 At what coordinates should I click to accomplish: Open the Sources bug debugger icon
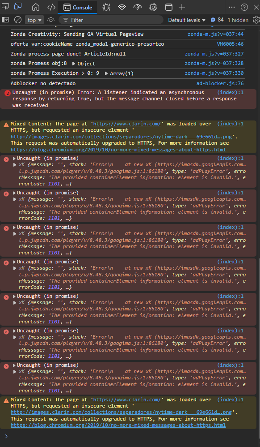point(106,8)
